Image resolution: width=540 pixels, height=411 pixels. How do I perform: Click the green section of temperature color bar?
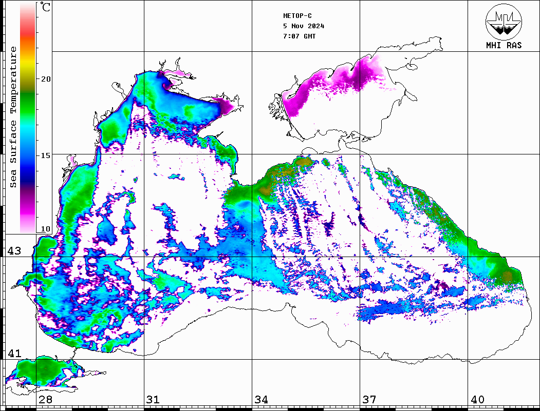[28, 105]
